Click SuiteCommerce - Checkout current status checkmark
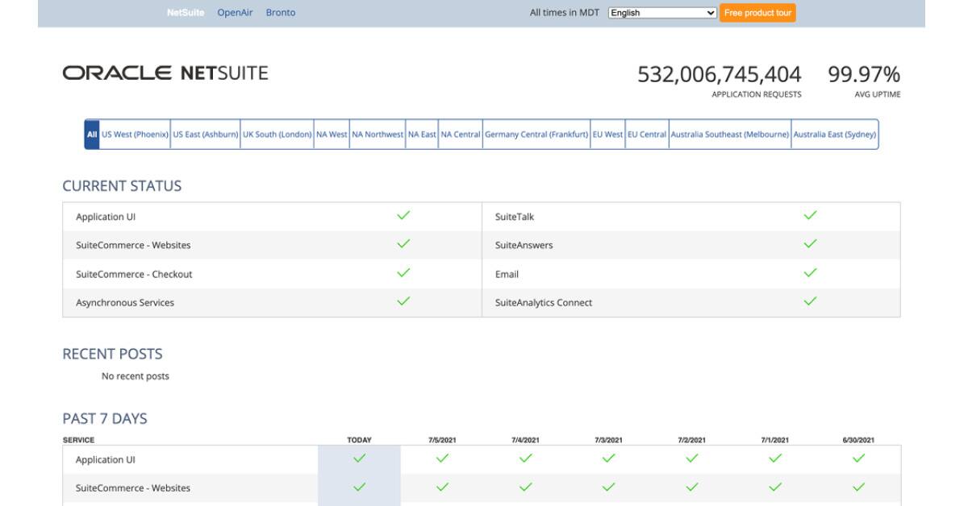Screen dimensions: 968x506 click(x=404, y=273)
